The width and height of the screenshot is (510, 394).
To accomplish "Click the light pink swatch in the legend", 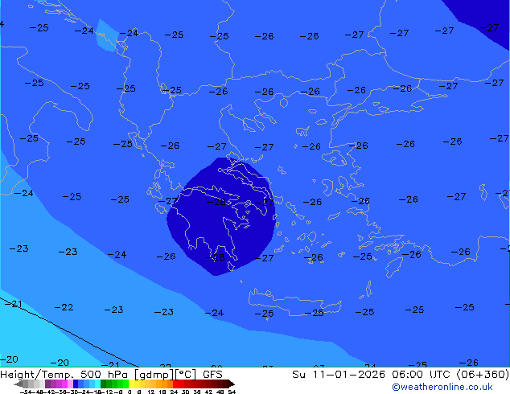I will (70, 384).
